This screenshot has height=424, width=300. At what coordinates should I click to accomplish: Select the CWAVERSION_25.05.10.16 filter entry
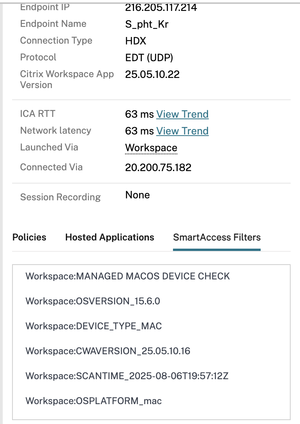[x=108, y=351]
